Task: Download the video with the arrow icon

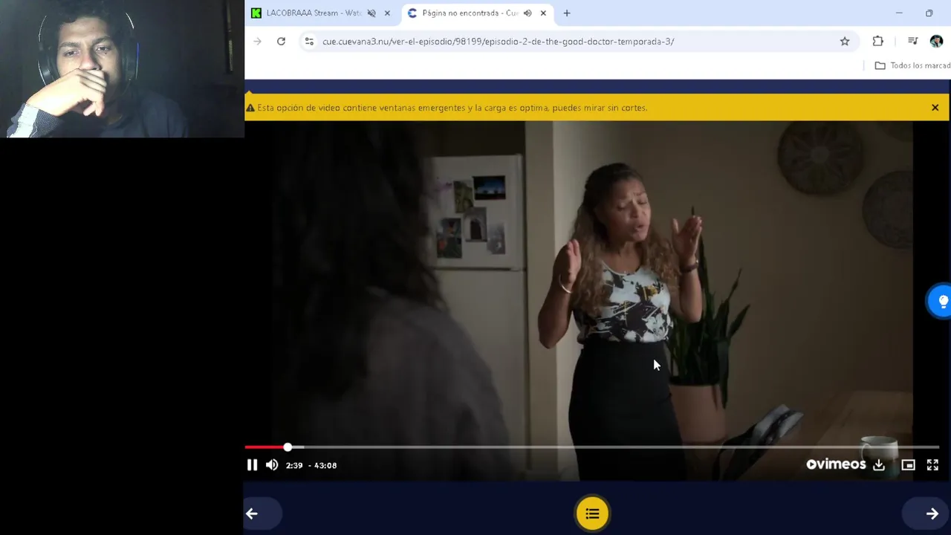Action: 879,465
